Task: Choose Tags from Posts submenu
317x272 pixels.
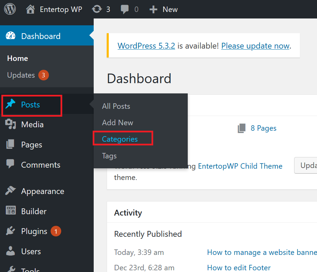Action: [109, 156]
